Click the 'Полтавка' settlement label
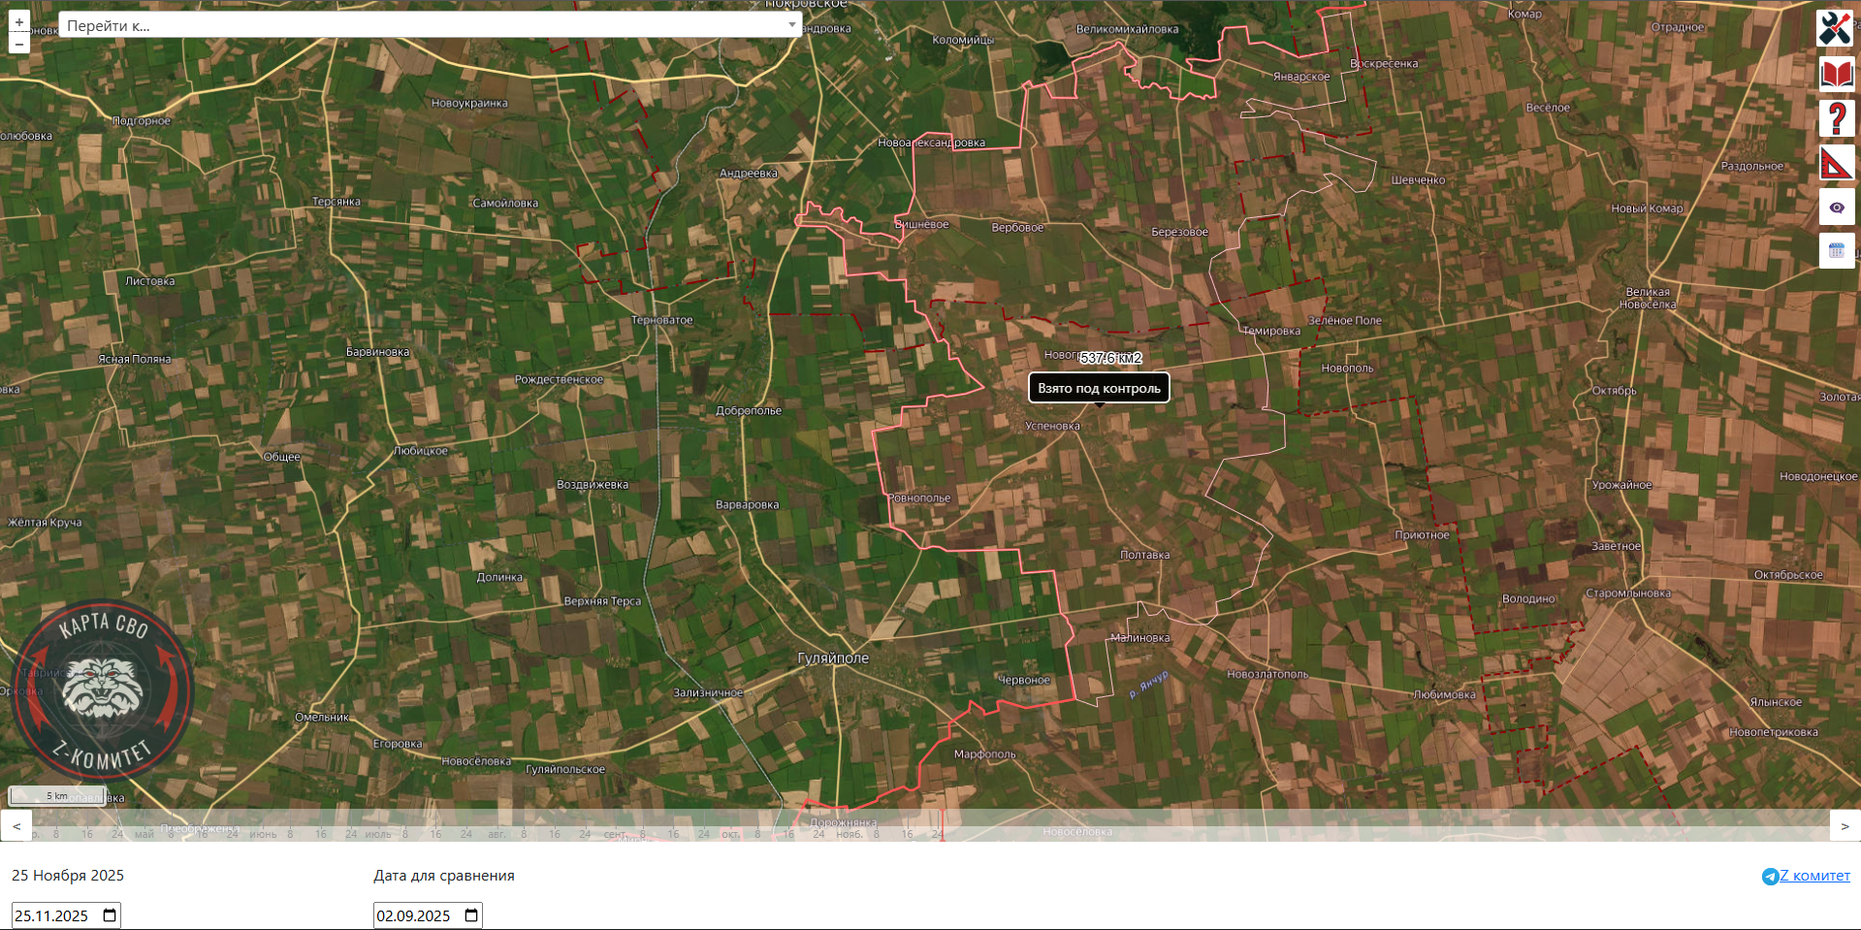The image size is (1861, 930). coord(1145,555)
